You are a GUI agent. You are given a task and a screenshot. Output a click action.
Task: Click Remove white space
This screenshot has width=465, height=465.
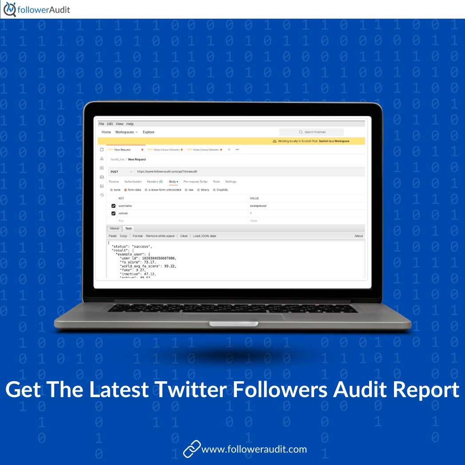[160, 236]
